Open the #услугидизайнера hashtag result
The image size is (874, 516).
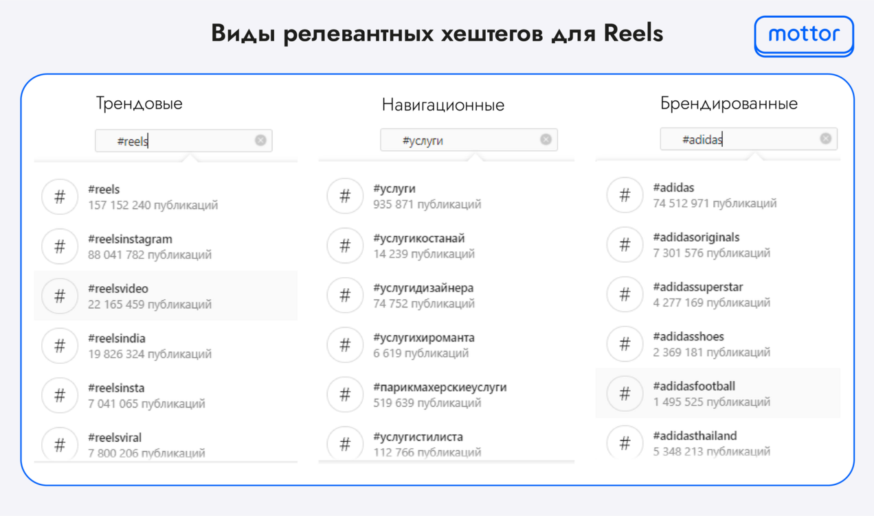447,295
